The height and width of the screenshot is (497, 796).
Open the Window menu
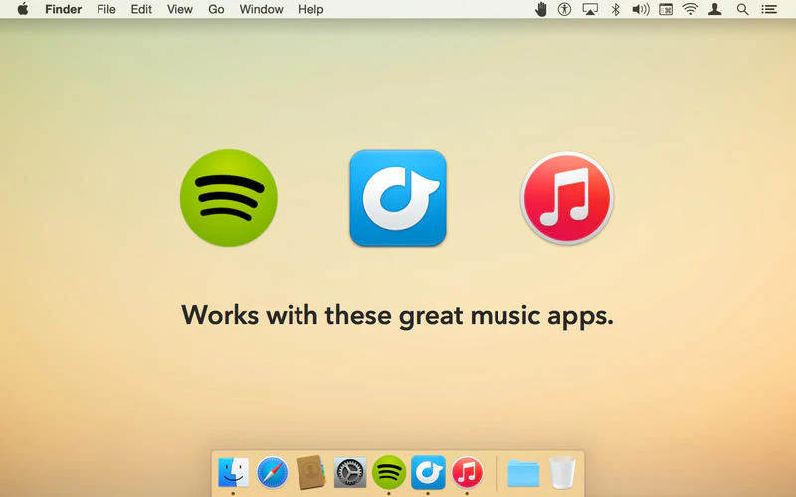click(261, 9)
